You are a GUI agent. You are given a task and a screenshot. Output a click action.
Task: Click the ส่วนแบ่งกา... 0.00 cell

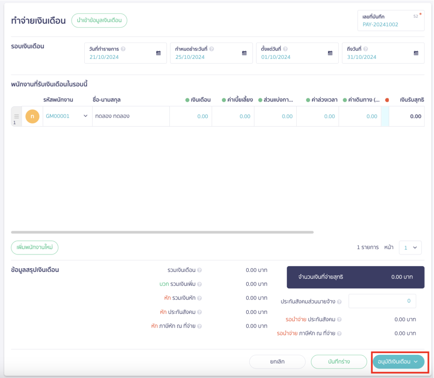pos(276,116)
